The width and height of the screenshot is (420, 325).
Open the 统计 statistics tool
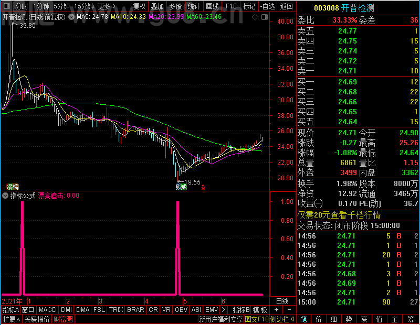tap(194, 6)
